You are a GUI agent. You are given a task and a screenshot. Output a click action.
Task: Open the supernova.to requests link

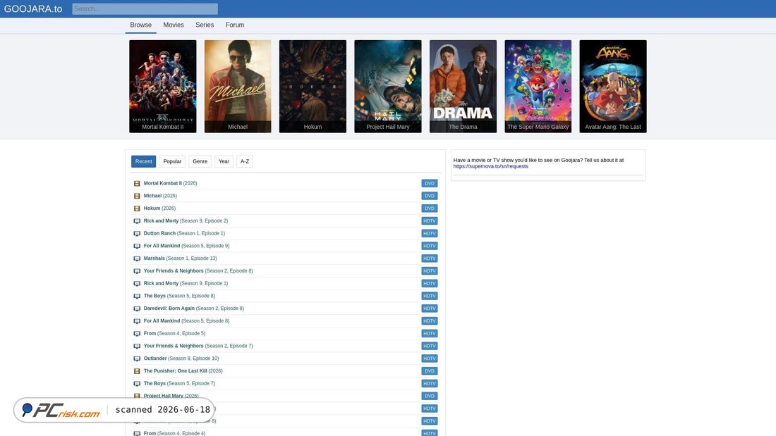pyautogui.click(x=490, y=167)
